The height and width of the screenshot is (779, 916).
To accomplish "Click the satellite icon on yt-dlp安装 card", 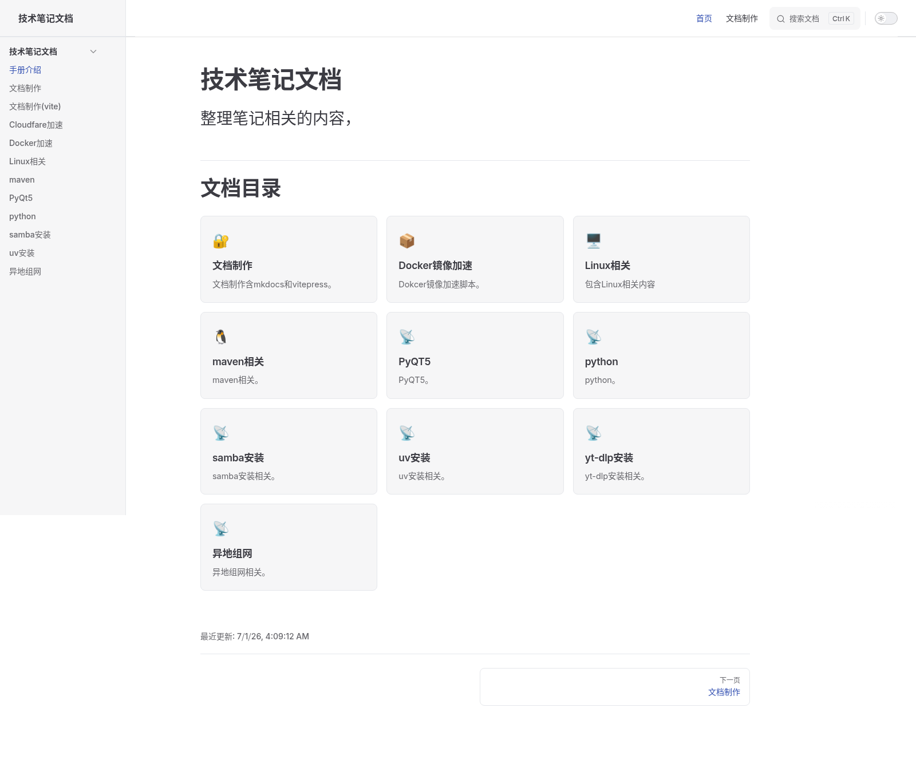I will click(594, 433).
